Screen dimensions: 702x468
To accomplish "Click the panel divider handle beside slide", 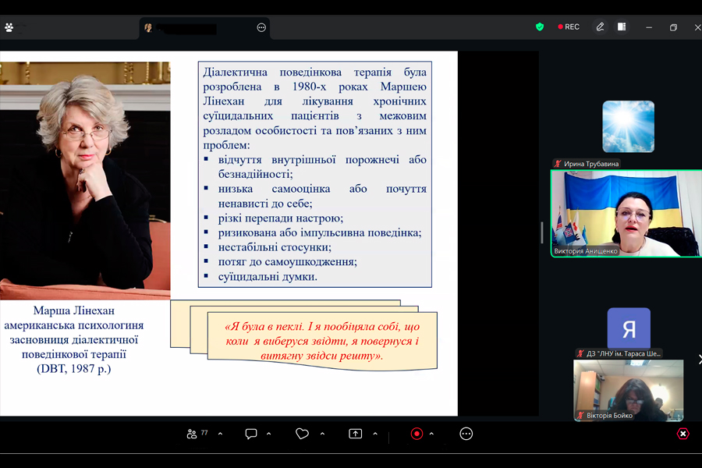I will pyautogui.click(x=542, y=233).
